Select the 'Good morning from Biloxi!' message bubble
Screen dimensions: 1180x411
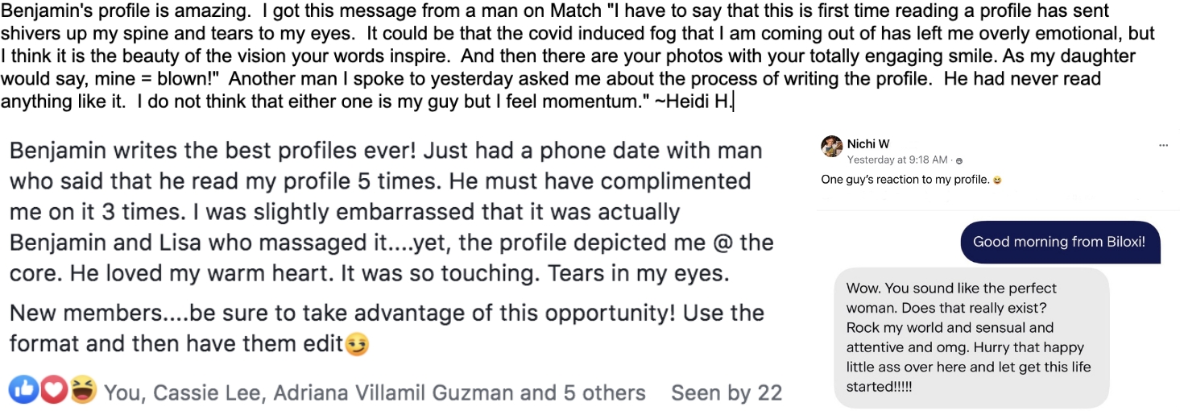tap(1060, 242)
